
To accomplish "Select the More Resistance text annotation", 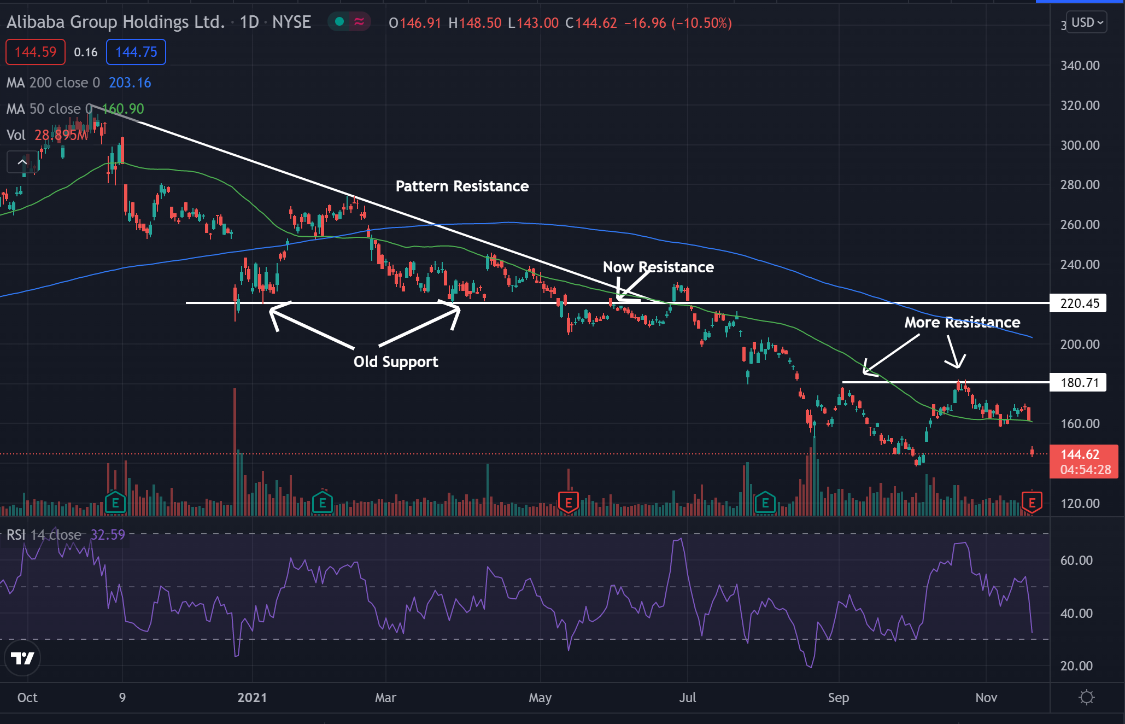I will tap(962, 322).
